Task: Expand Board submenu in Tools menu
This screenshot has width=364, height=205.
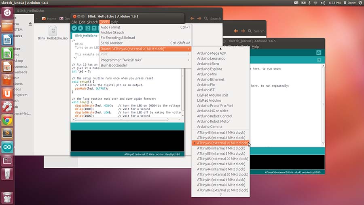Action: (145, 49)
